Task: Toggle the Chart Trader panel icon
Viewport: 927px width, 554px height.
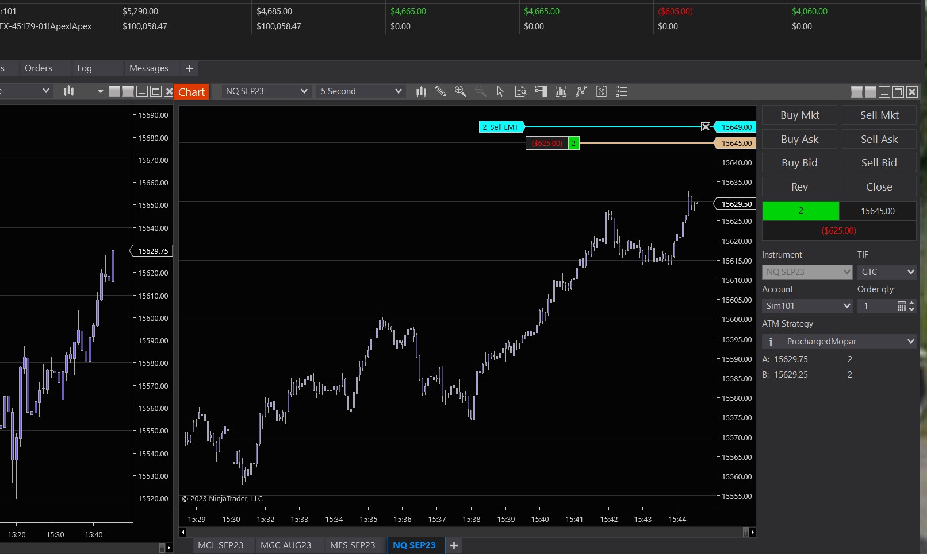Action: pos(541,91)
